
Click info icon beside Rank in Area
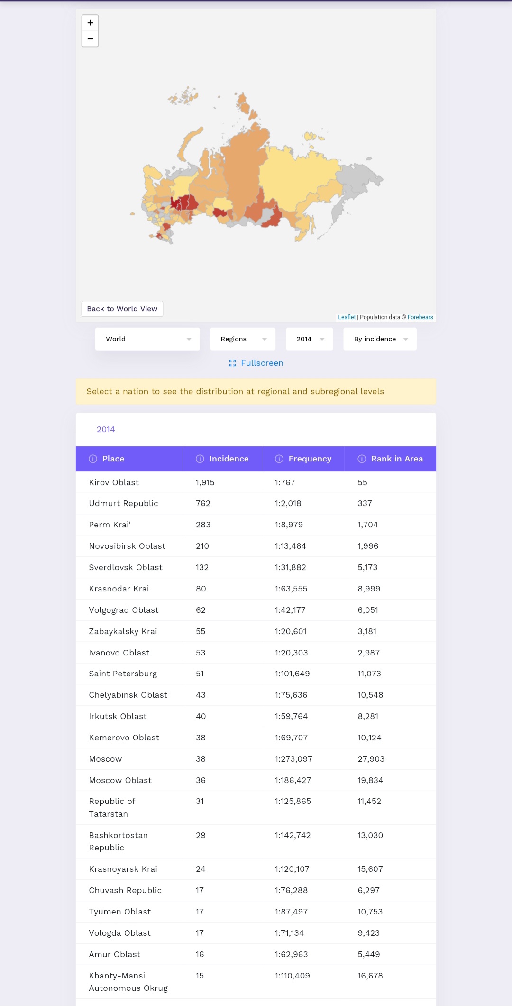(362, 459)
